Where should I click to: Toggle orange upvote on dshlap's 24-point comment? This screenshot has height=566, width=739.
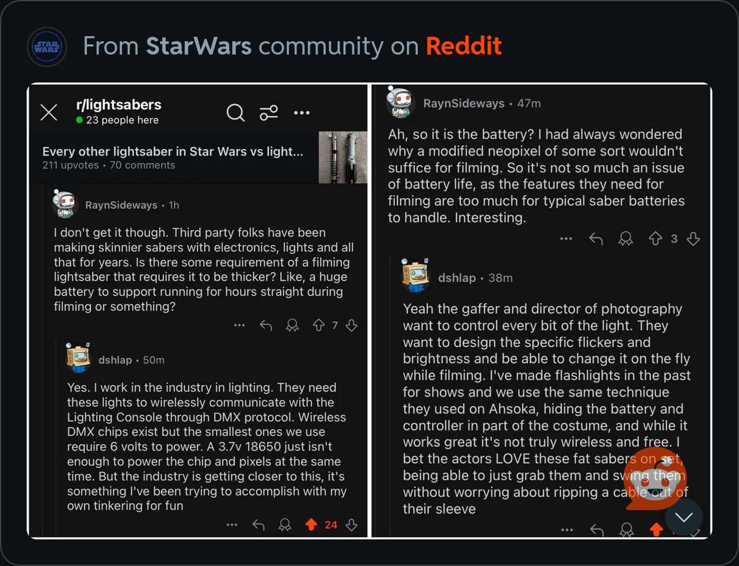click(x=311, y=525)
